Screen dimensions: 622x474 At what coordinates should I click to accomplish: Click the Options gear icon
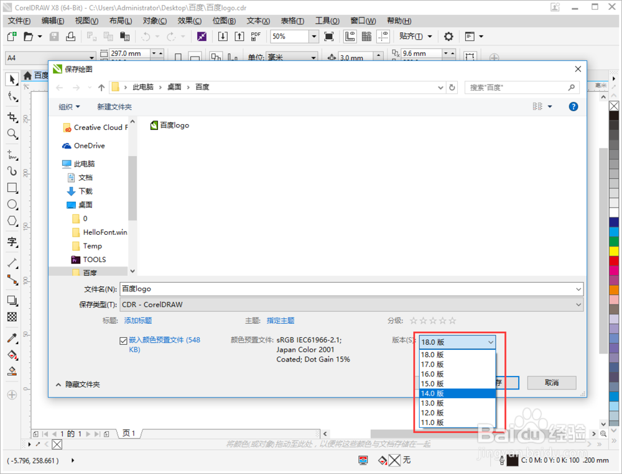point(448,37)
